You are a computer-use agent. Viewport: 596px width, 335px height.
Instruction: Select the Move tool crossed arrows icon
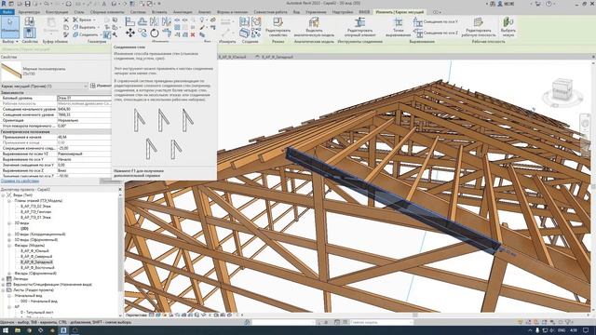(x=130, y=33)
